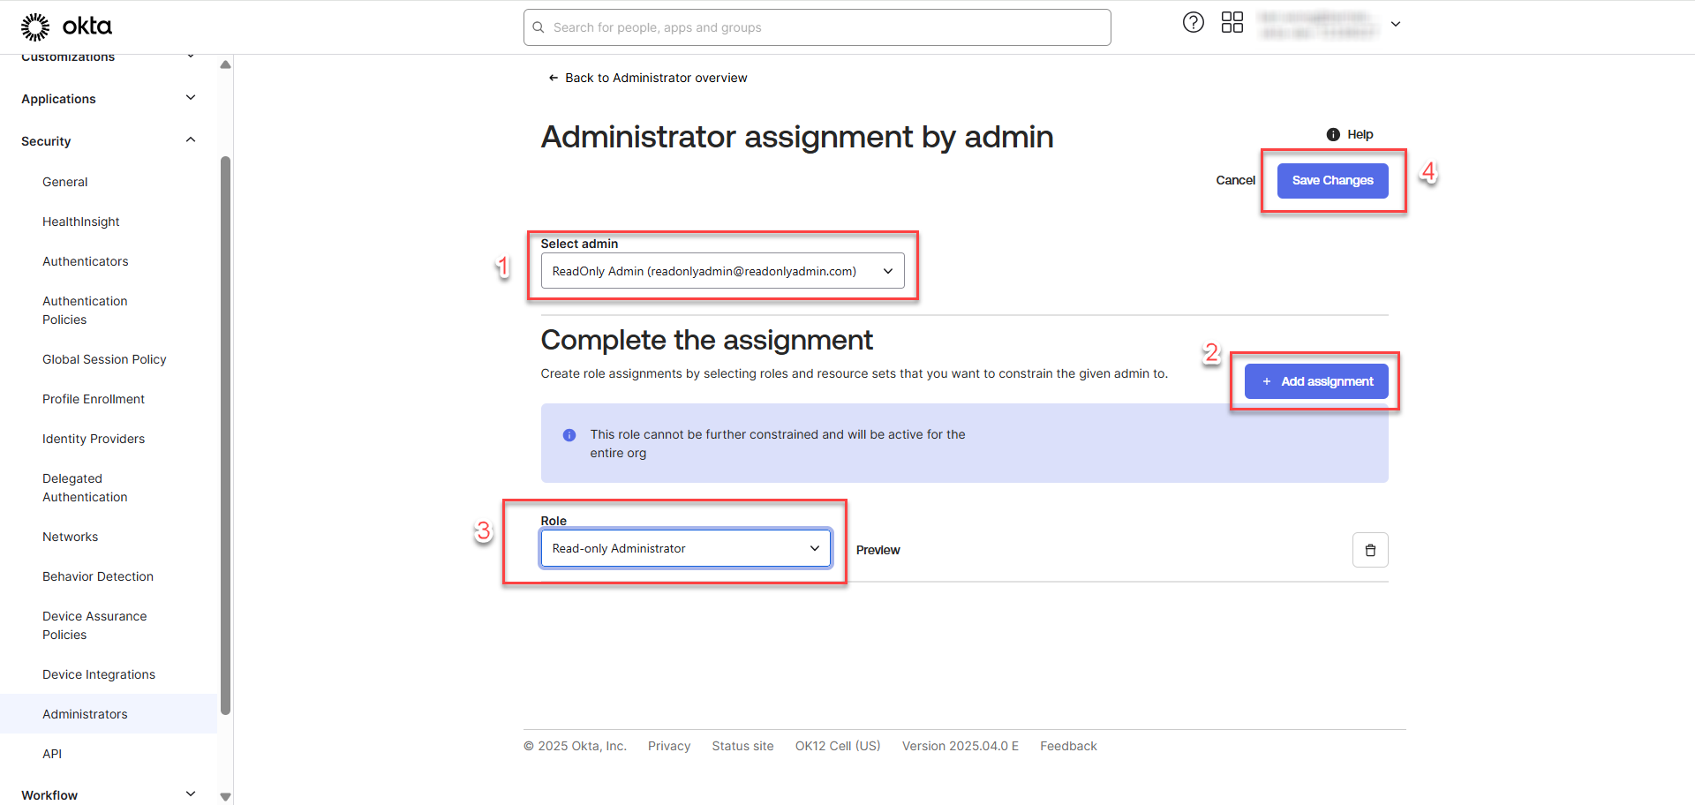Open the Role dropdown

(685, 548)
